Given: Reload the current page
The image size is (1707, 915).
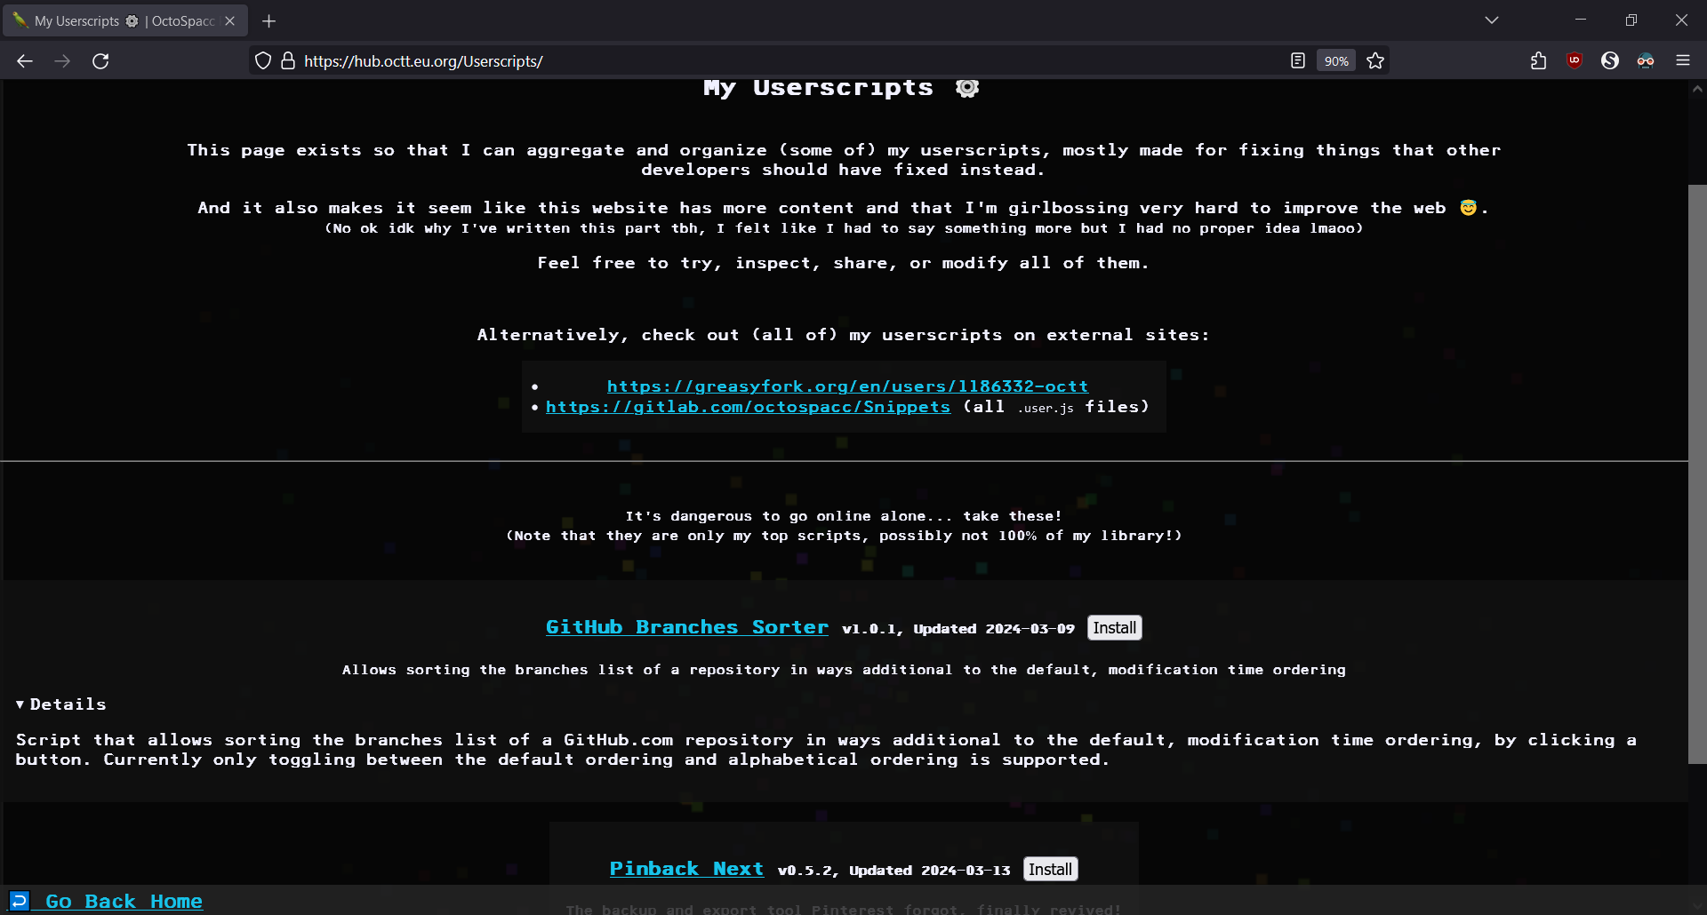Looking at the screenshot, I should coord(100,60).
